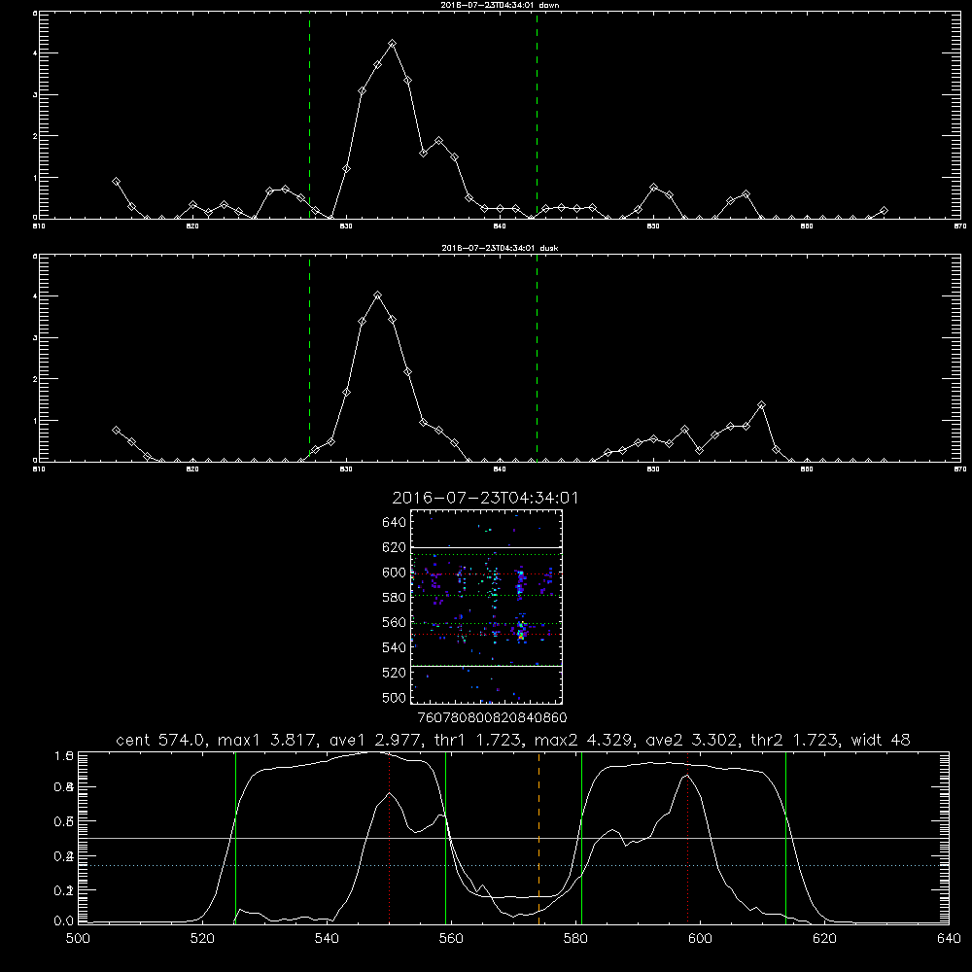
Task: Click the leftmost green vertical line in the bottom plot
Action: 235,838
